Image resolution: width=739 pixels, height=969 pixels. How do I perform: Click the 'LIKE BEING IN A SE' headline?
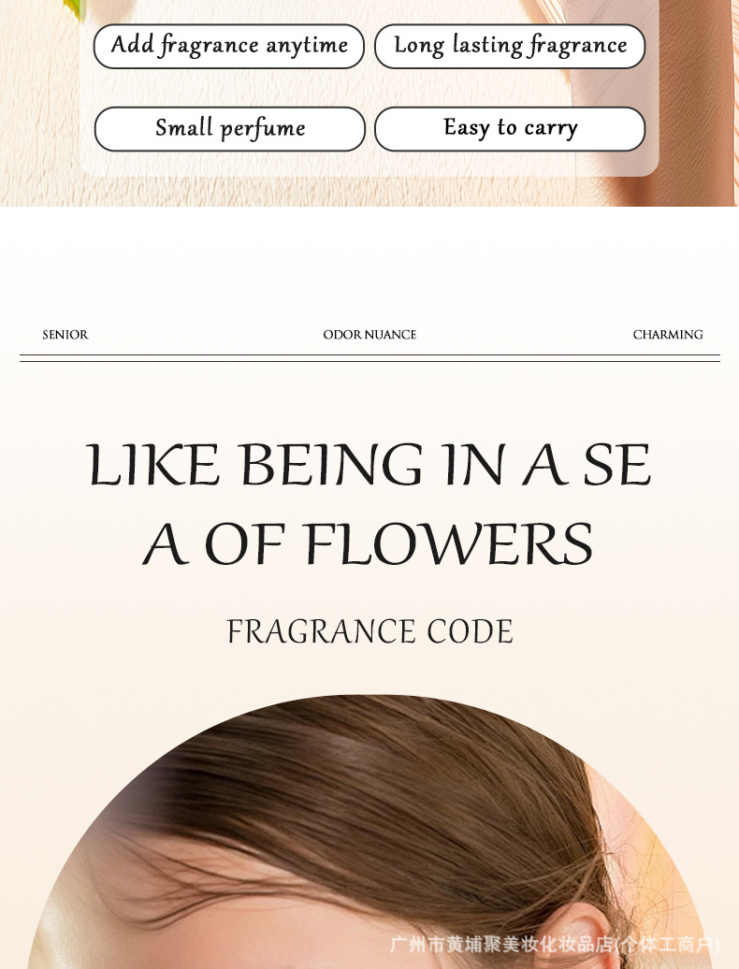(x=369, y=465)
